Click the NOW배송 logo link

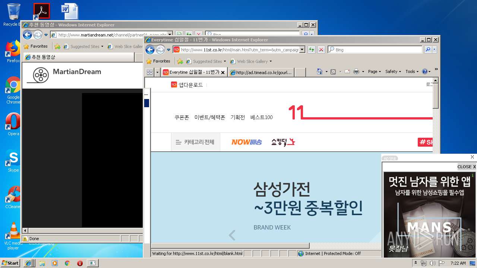(247, 142)
